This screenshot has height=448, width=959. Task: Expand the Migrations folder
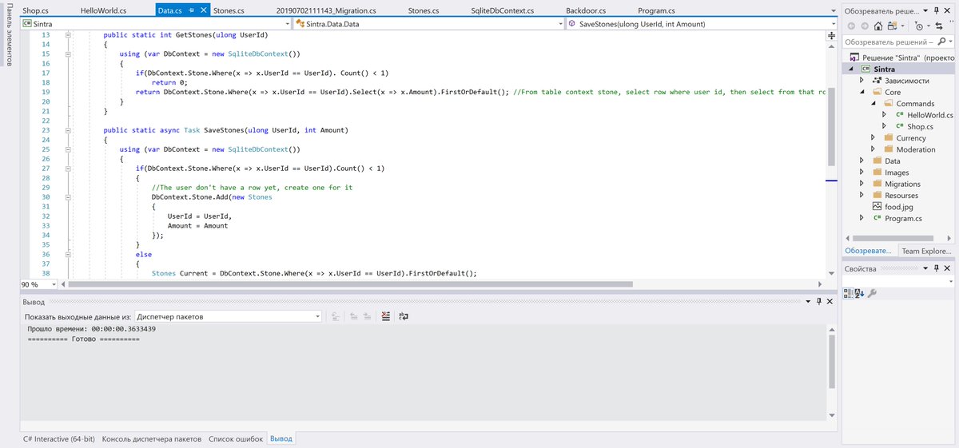862,184
